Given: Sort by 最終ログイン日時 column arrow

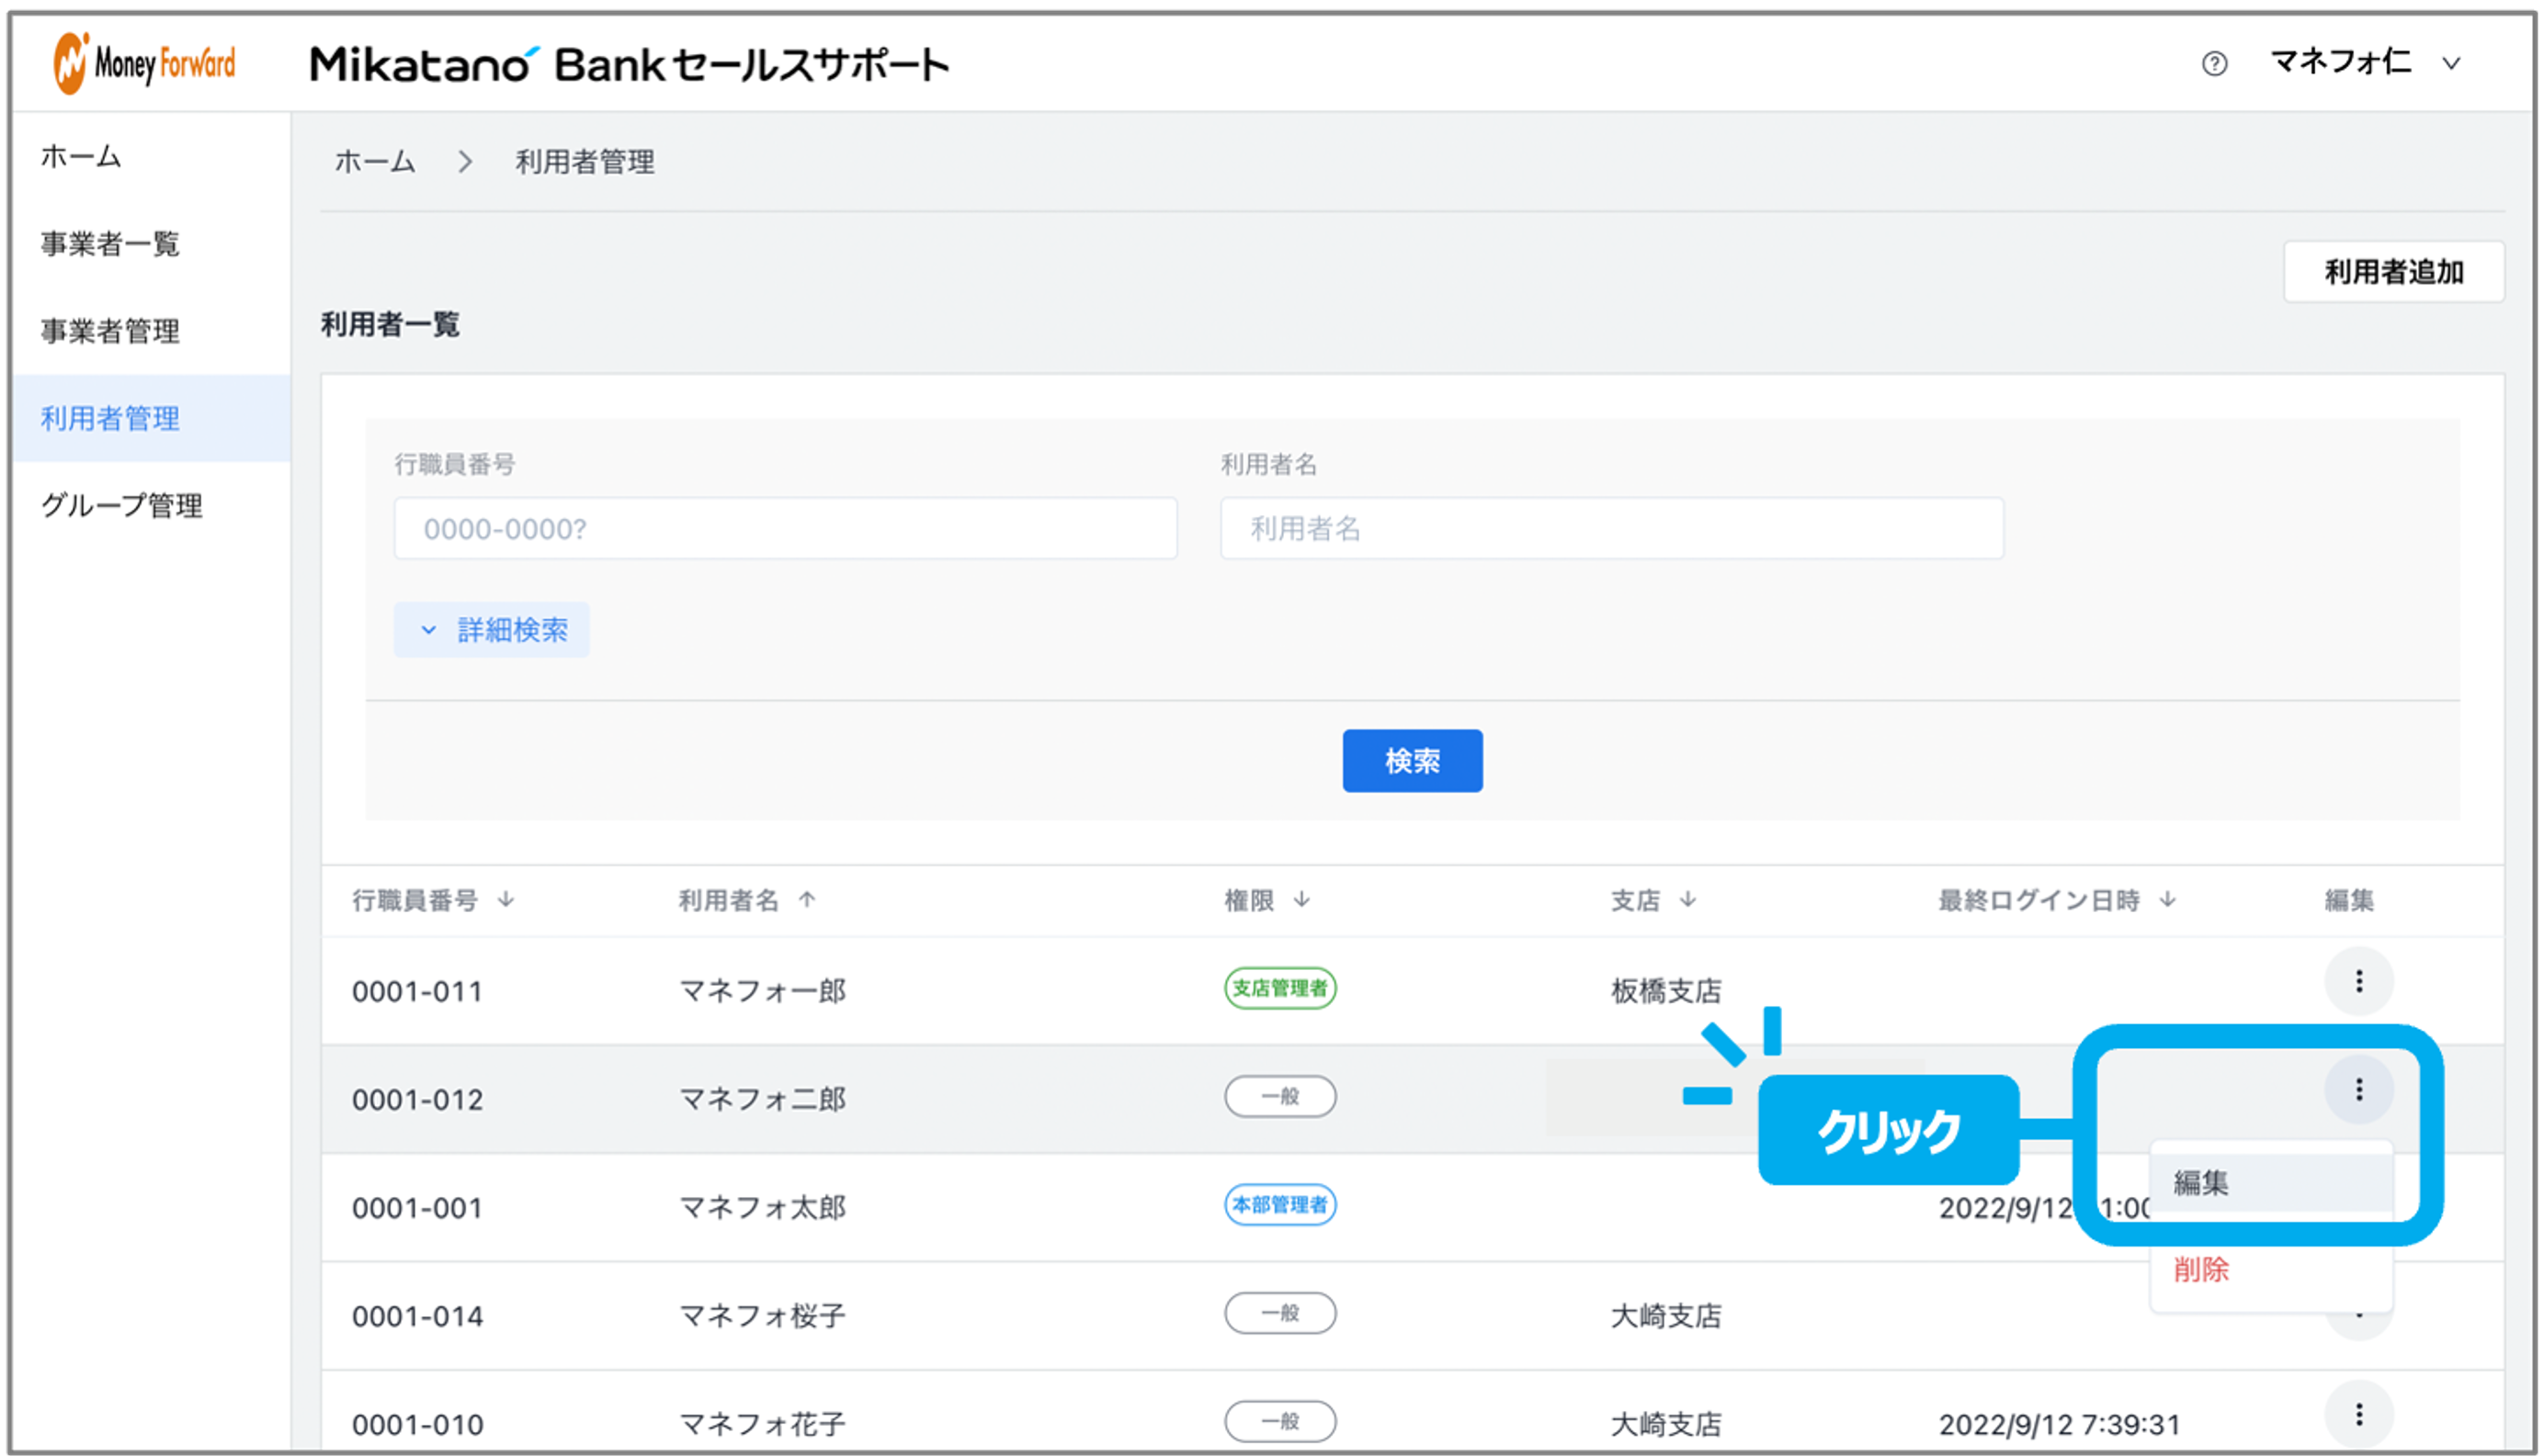Looking at the screenshot, I should (2167, 899).
